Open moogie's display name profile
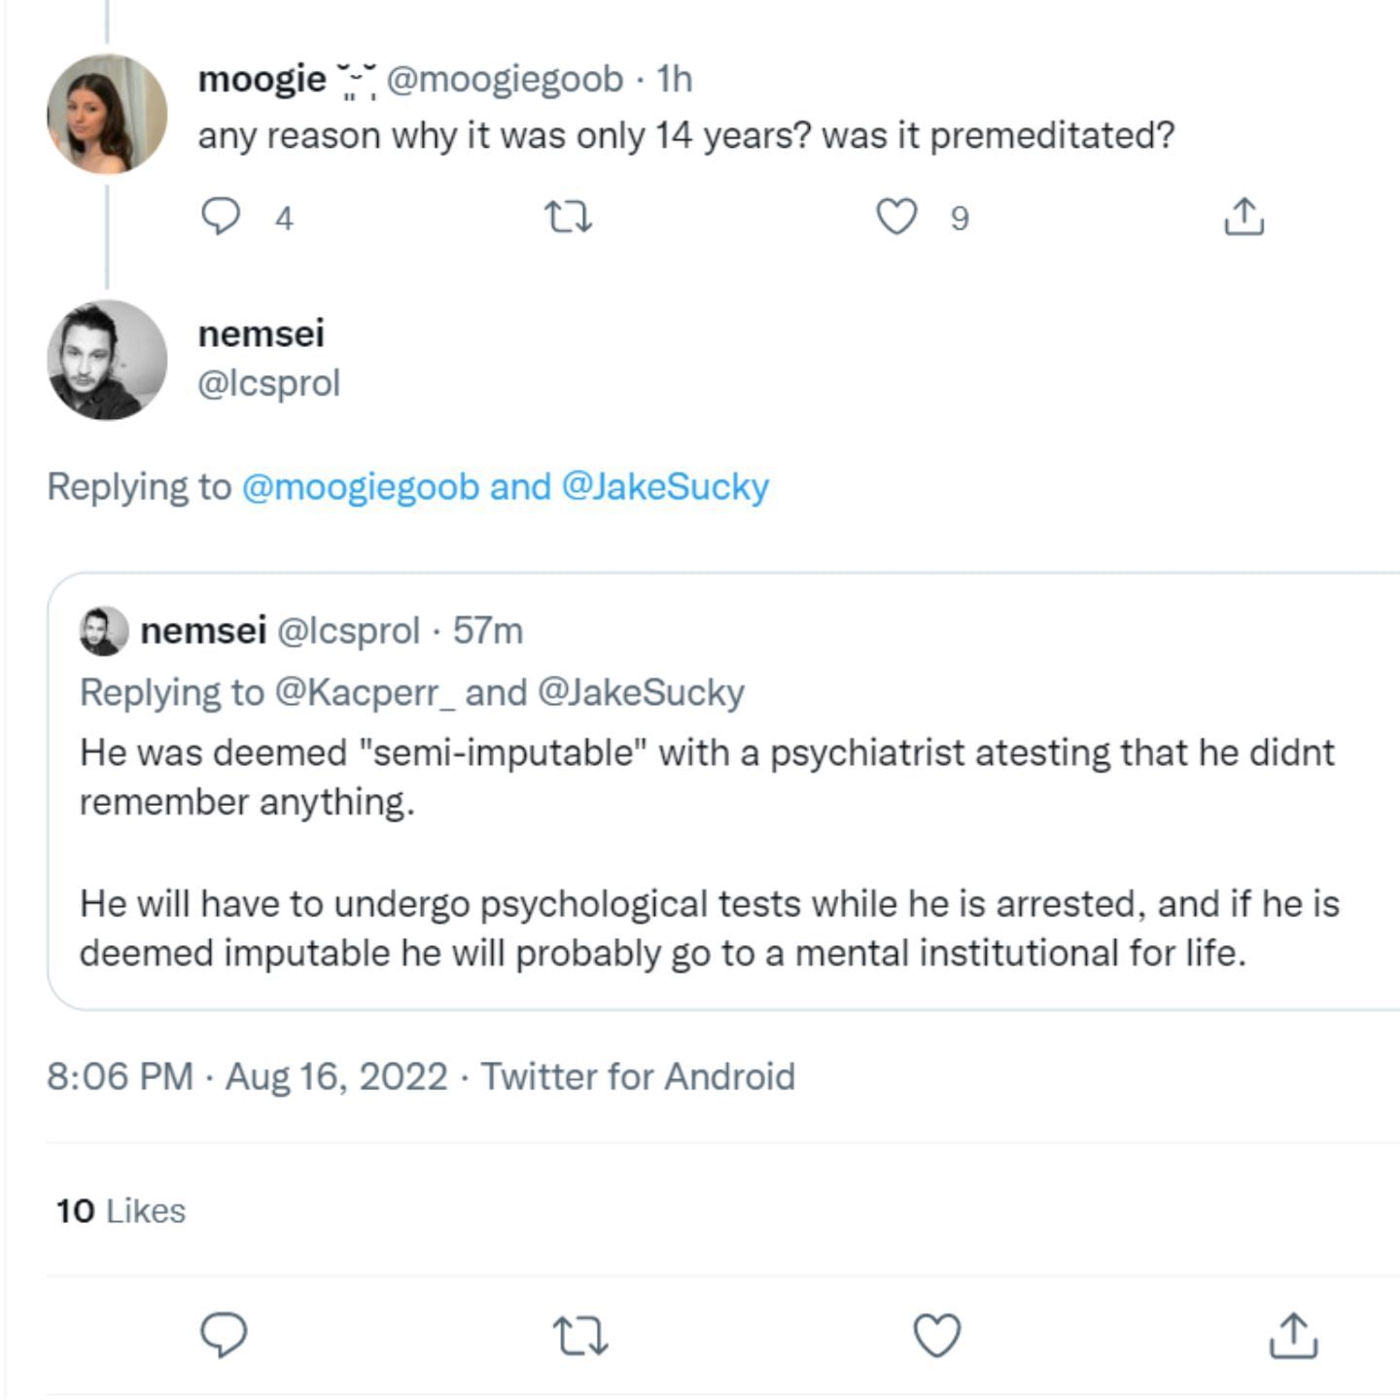This screenshot has width=1400, height=1400. tap(262, 79)
